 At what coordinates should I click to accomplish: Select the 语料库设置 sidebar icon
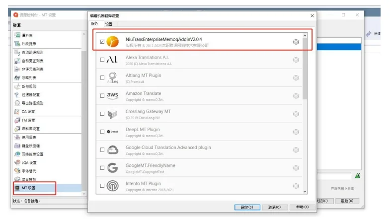[17, 129]
